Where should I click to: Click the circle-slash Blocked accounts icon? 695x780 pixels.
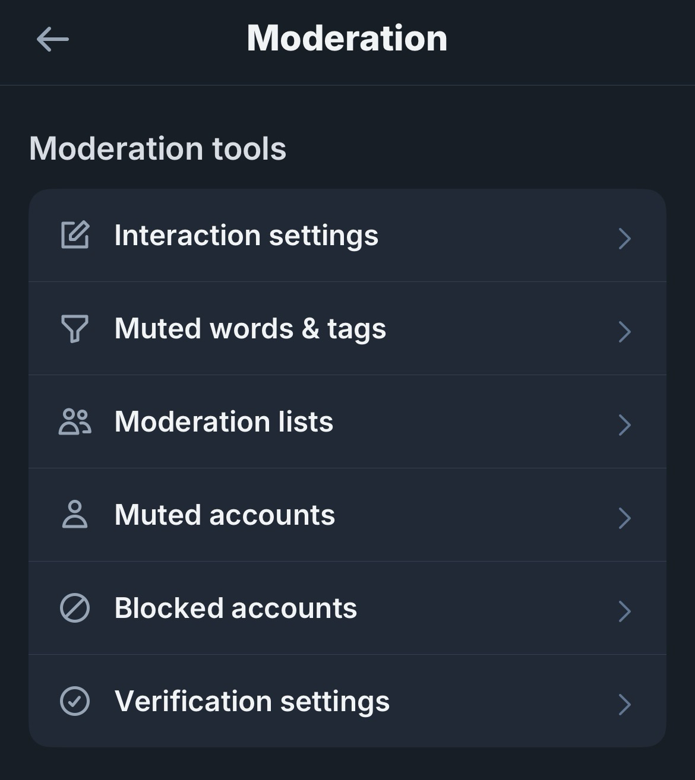[75, 608]
